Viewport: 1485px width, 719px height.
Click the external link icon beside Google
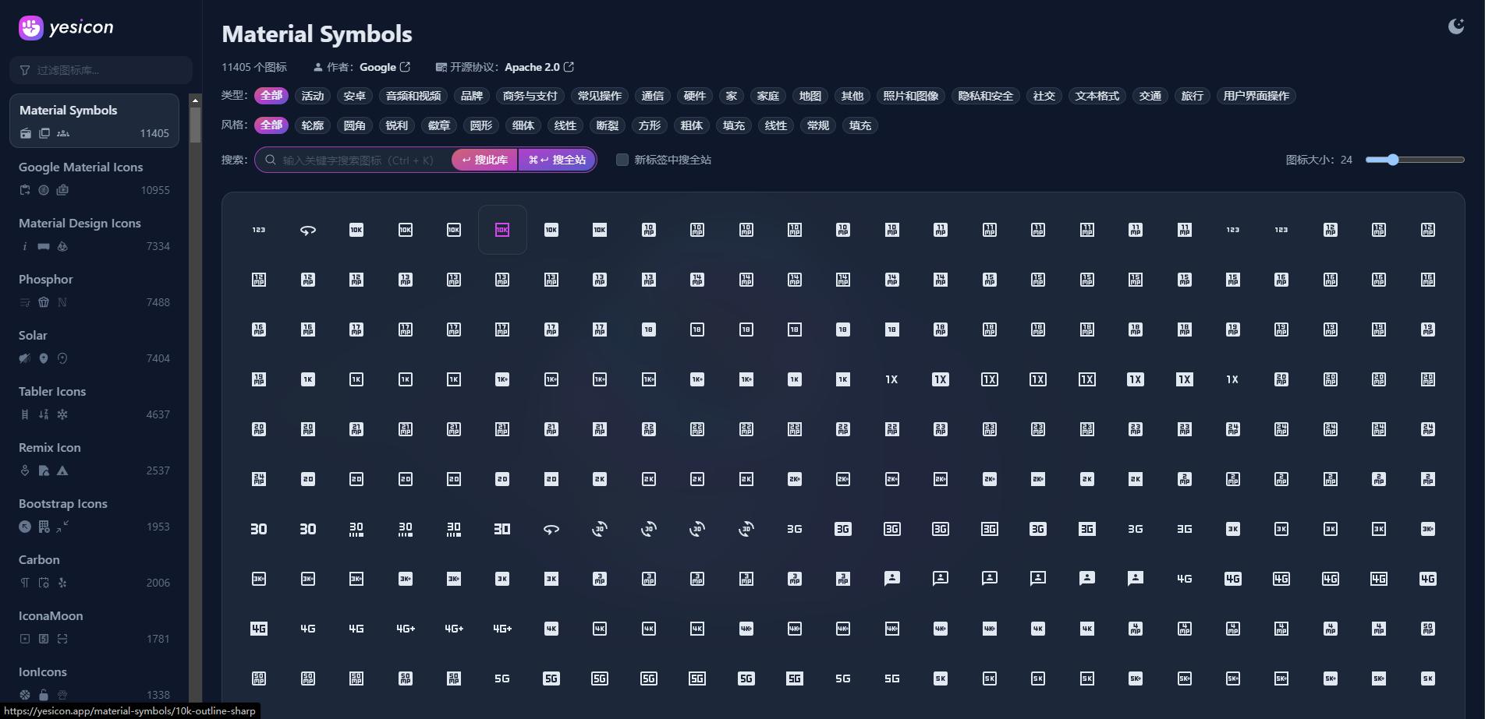pyautogui.click(x=405, y=67)
